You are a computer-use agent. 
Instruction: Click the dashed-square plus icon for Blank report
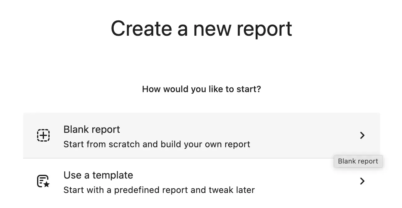[43, 135]
